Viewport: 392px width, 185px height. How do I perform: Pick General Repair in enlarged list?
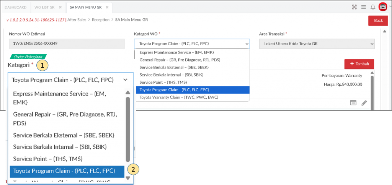coord(67,119)
